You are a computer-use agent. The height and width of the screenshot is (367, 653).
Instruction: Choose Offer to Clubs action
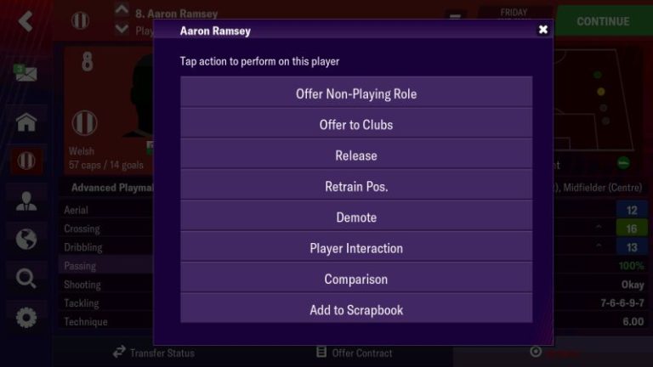[x=356, y=125]
